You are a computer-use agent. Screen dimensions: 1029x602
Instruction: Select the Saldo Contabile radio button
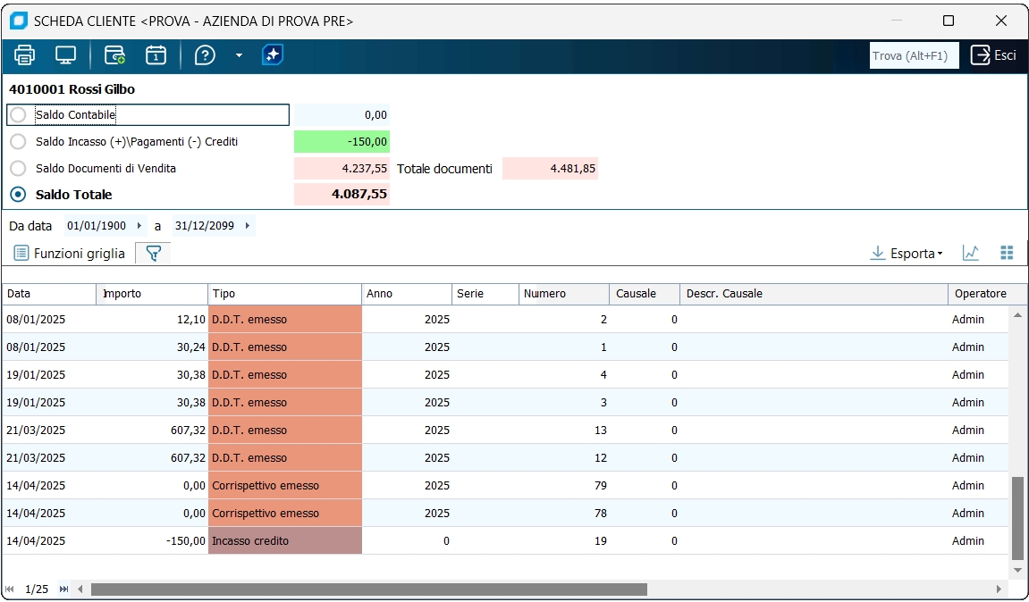click(x=18, y=115)
